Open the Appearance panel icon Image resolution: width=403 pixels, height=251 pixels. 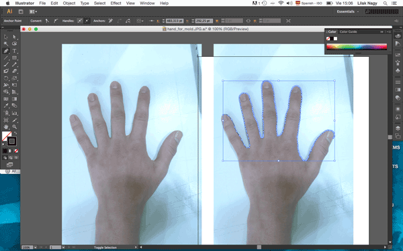click(x=398, y=109)
